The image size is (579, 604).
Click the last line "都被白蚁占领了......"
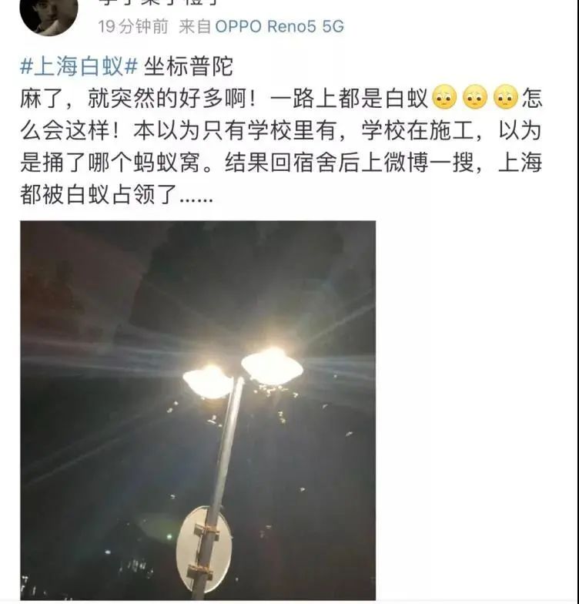coord(117,194)
